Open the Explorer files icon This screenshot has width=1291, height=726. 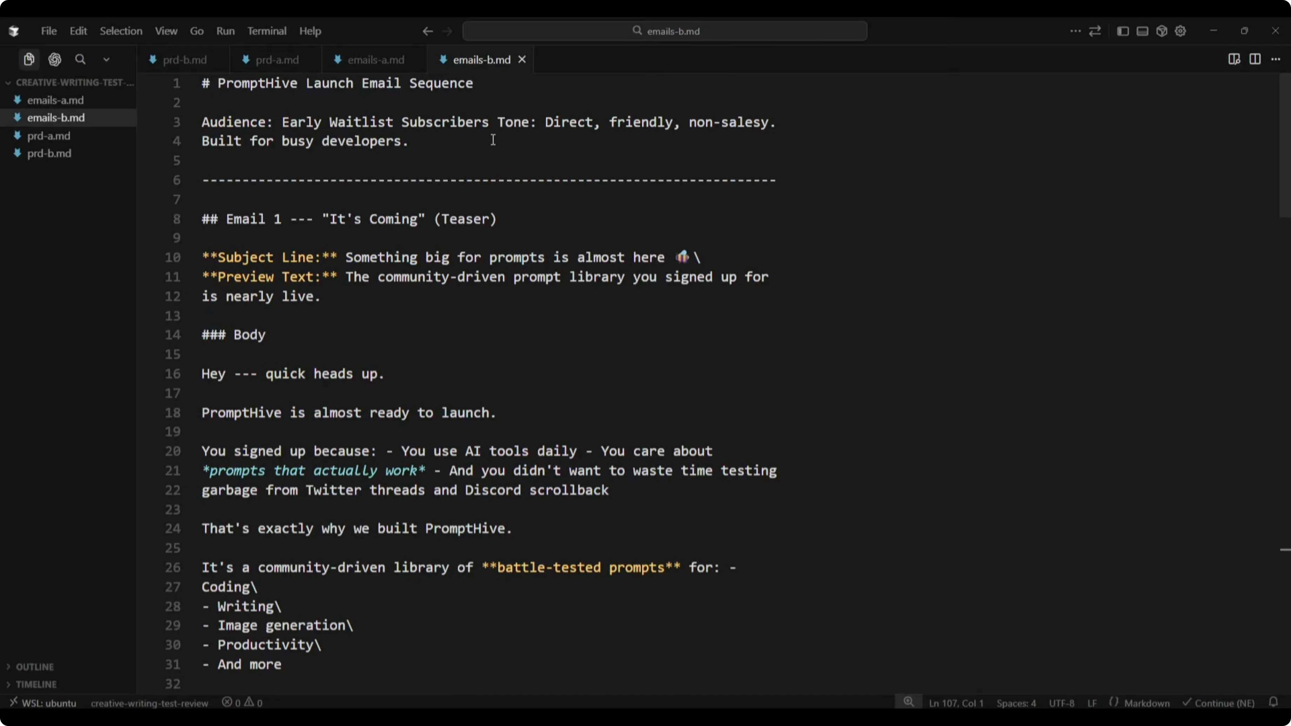(29, 60)
